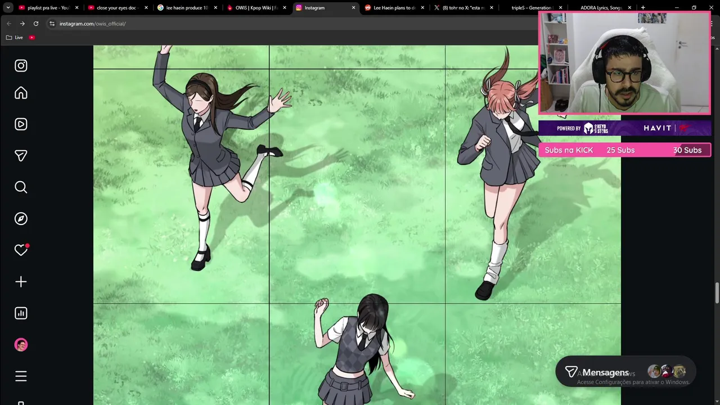Viewport: 720px width, 405px height.
Task: Close the playlist pra live tab
Action: pos(77,8)
